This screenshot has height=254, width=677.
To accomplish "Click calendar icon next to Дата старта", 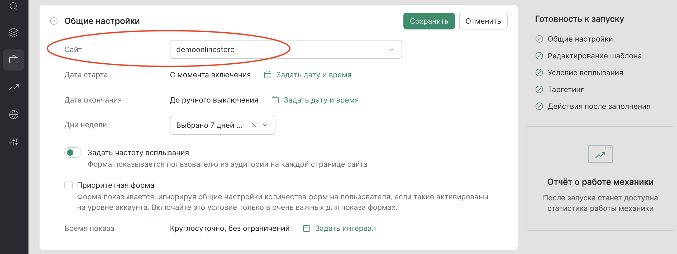I will (268, 75).
